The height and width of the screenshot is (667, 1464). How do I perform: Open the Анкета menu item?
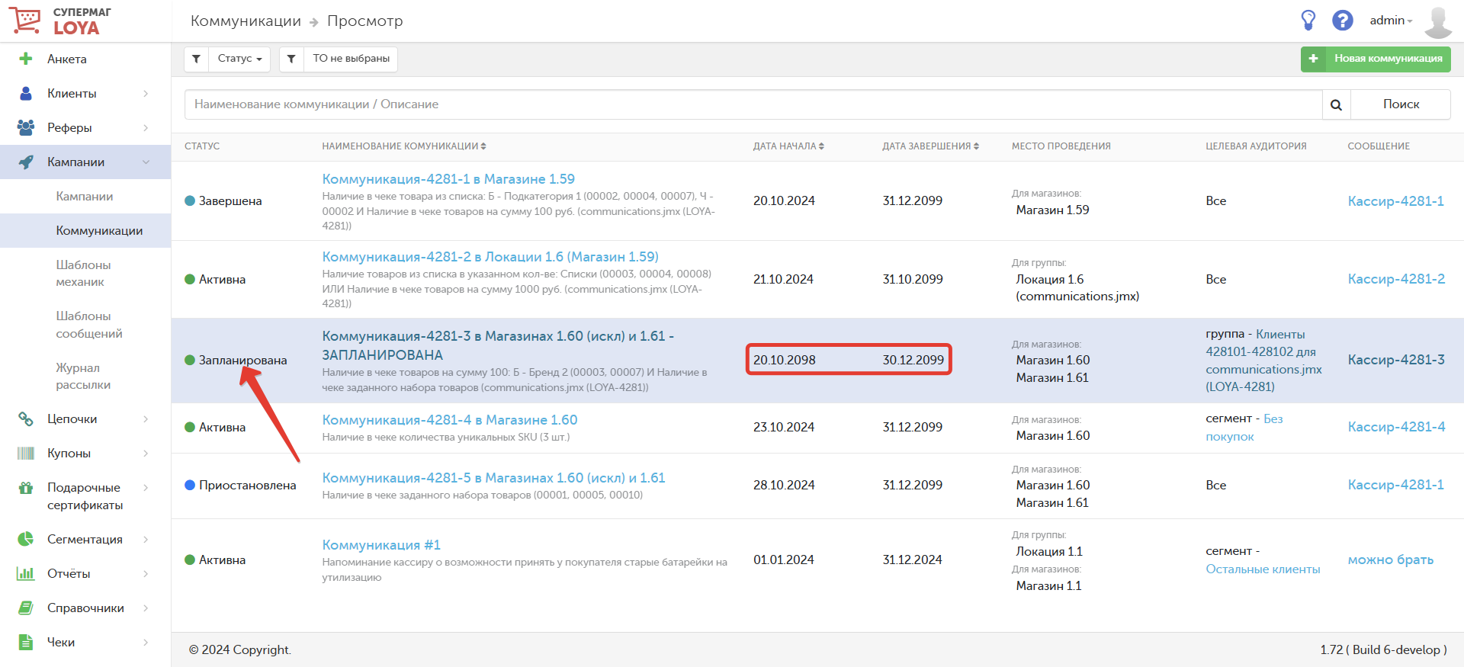coord(67,59)
